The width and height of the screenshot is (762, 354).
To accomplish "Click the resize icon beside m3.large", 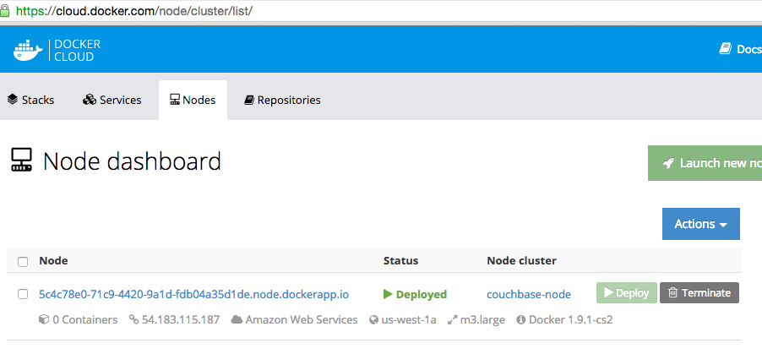I will pyautogui.click(x=452, y=320).
